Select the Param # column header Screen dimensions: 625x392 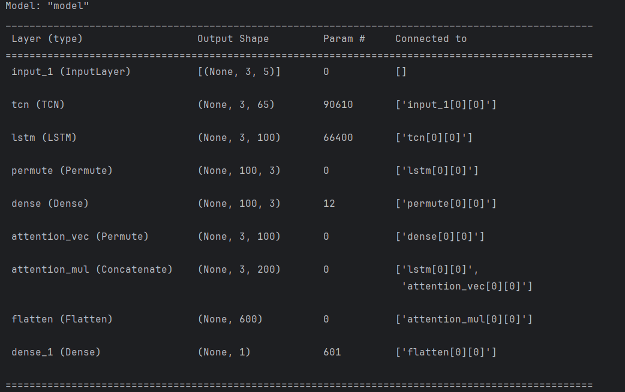click(x=343, y=38)
